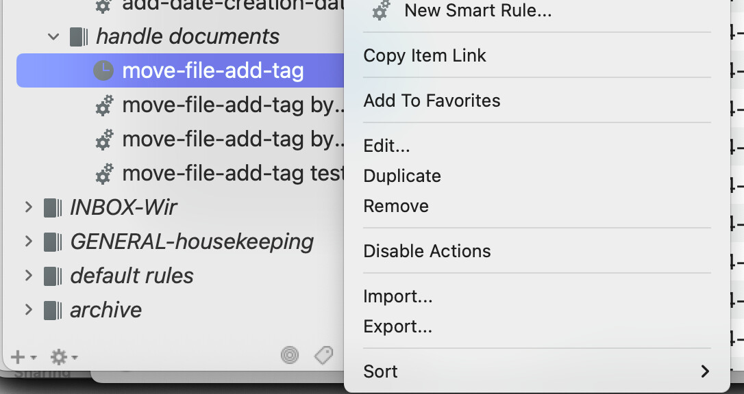Click Duplicate in the context menu
The height and width of the screenshot is (394, 744).
(402, 176)
